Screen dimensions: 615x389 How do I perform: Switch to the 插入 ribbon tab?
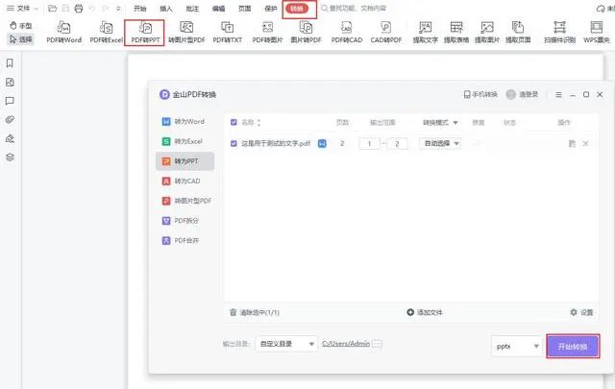(166, 9)
